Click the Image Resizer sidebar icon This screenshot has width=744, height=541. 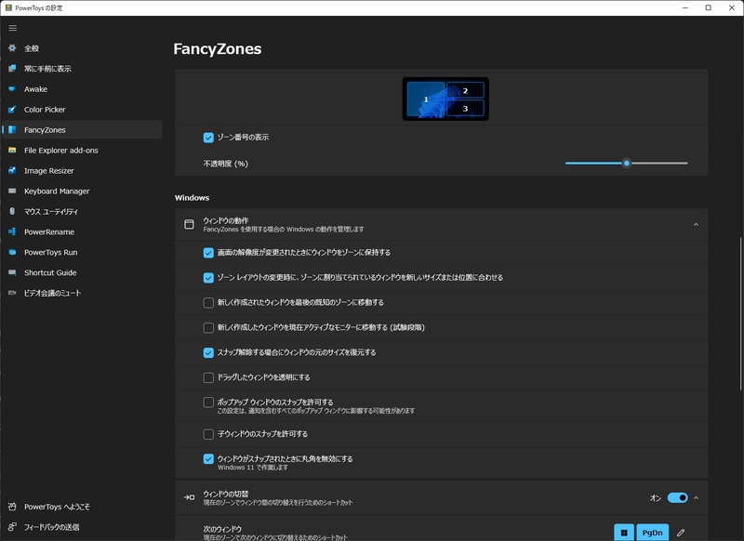pos(13,170)
